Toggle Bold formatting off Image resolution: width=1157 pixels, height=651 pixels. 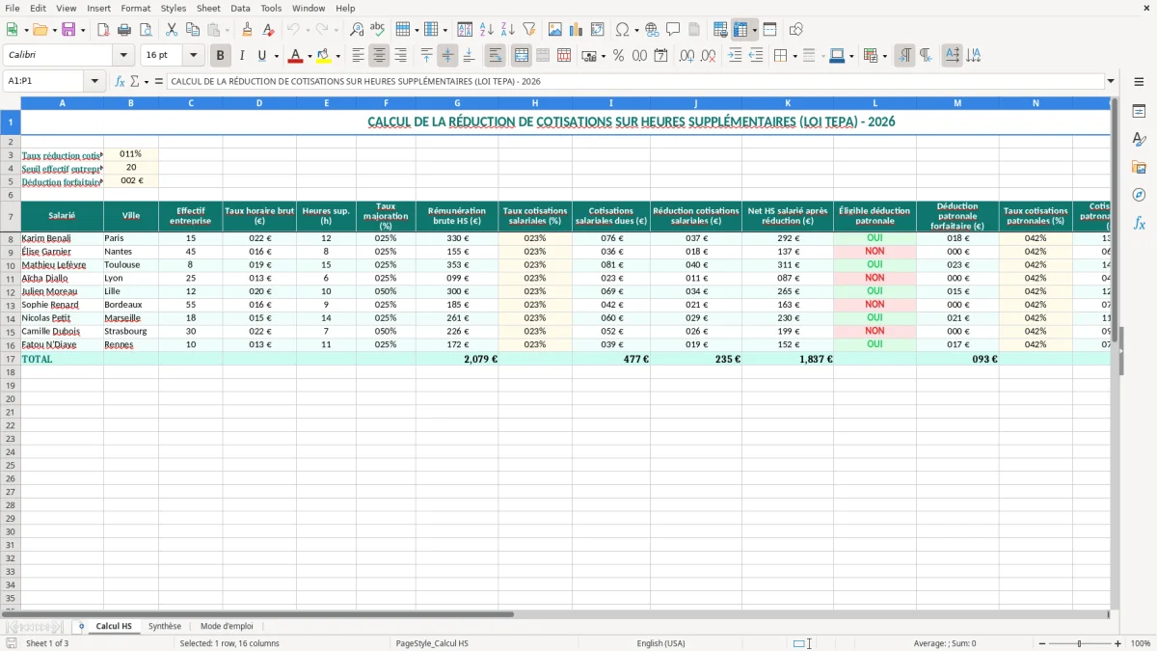click(221, 56)
